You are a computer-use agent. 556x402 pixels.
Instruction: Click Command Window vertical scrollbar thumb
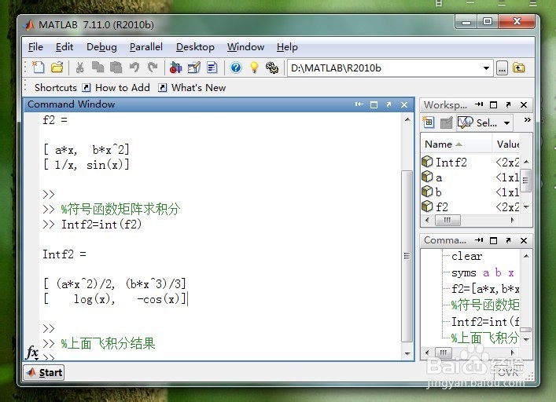[407, 256]
